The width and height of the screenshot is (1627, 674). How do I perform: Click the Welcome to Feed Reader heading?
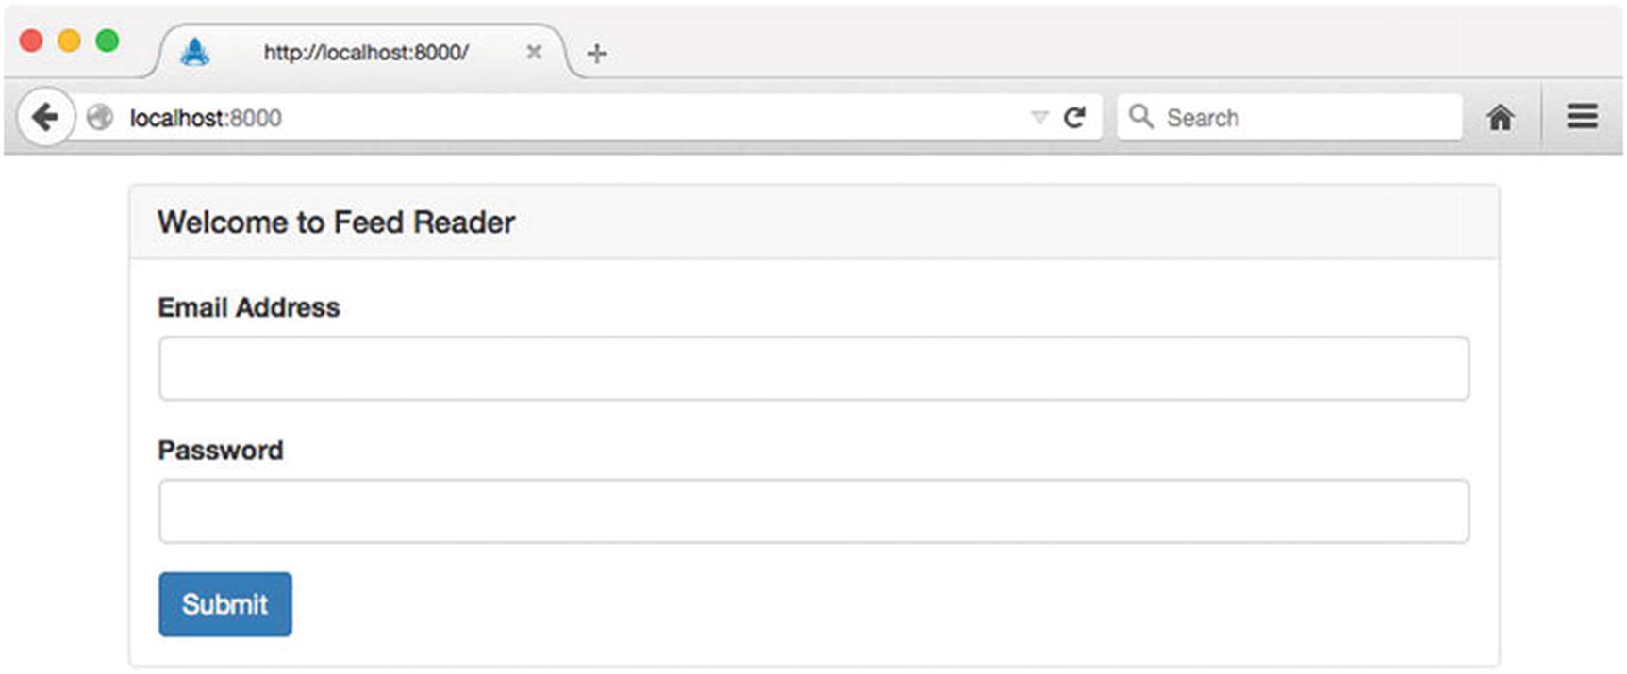[x=336, y=222]
